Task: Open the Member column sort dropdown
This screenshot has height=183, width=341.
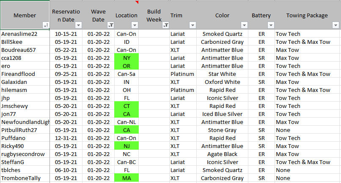Action: (x=46, y=25)
